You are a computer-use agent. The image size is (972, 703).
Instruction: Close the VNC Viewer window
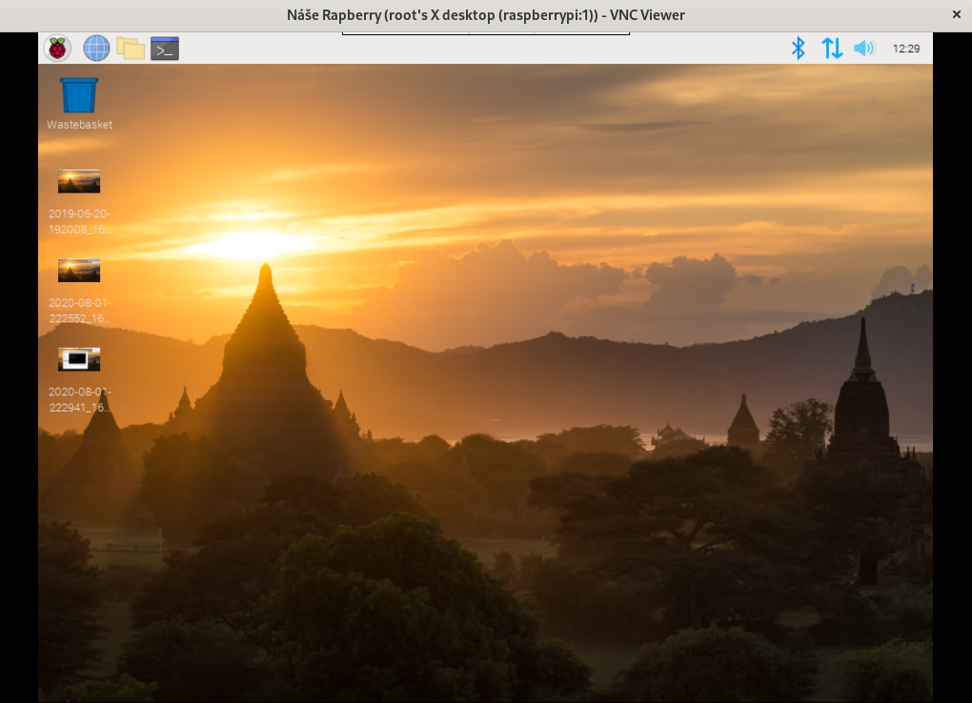pos(957,15)
